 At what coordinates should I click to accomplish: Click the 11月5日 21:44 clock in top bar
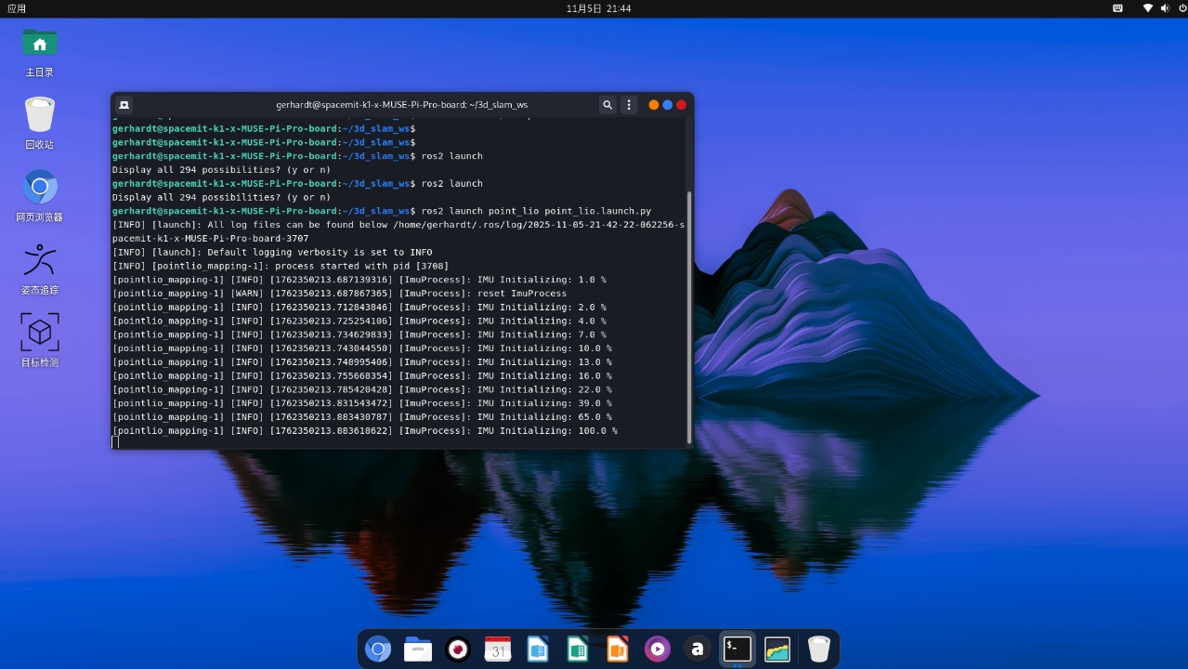(x=598, y=8)
